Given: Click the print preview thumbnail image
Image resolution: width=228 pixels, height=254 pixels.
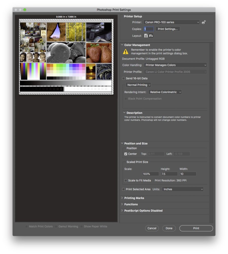Looking at the screenshot, I should [x=66, y=57].
